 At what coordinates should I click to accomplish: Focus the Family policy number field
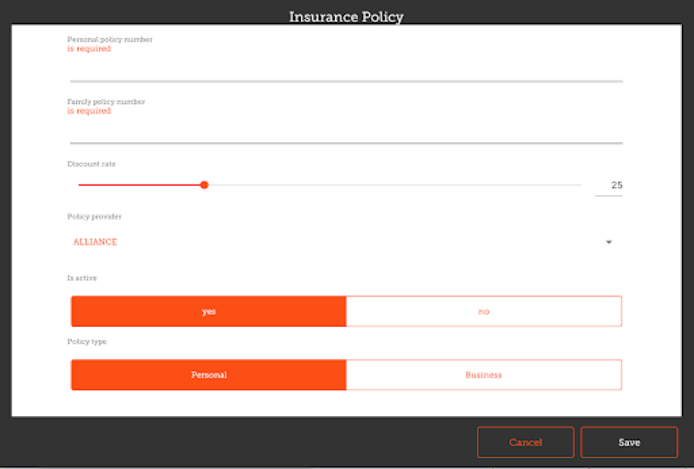pos(345,132)
